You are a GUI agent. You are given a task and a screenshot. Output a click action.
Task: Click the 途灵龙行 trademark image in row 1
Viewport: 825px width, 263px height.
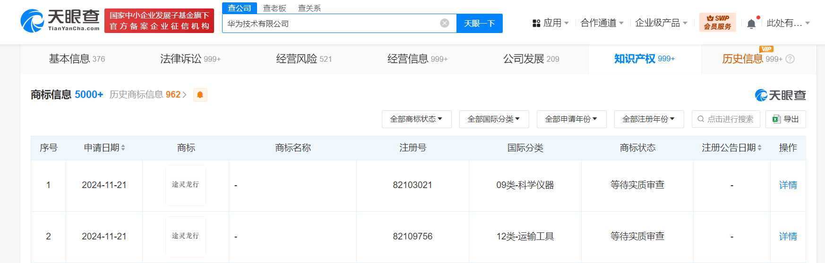tap(185, 185)
